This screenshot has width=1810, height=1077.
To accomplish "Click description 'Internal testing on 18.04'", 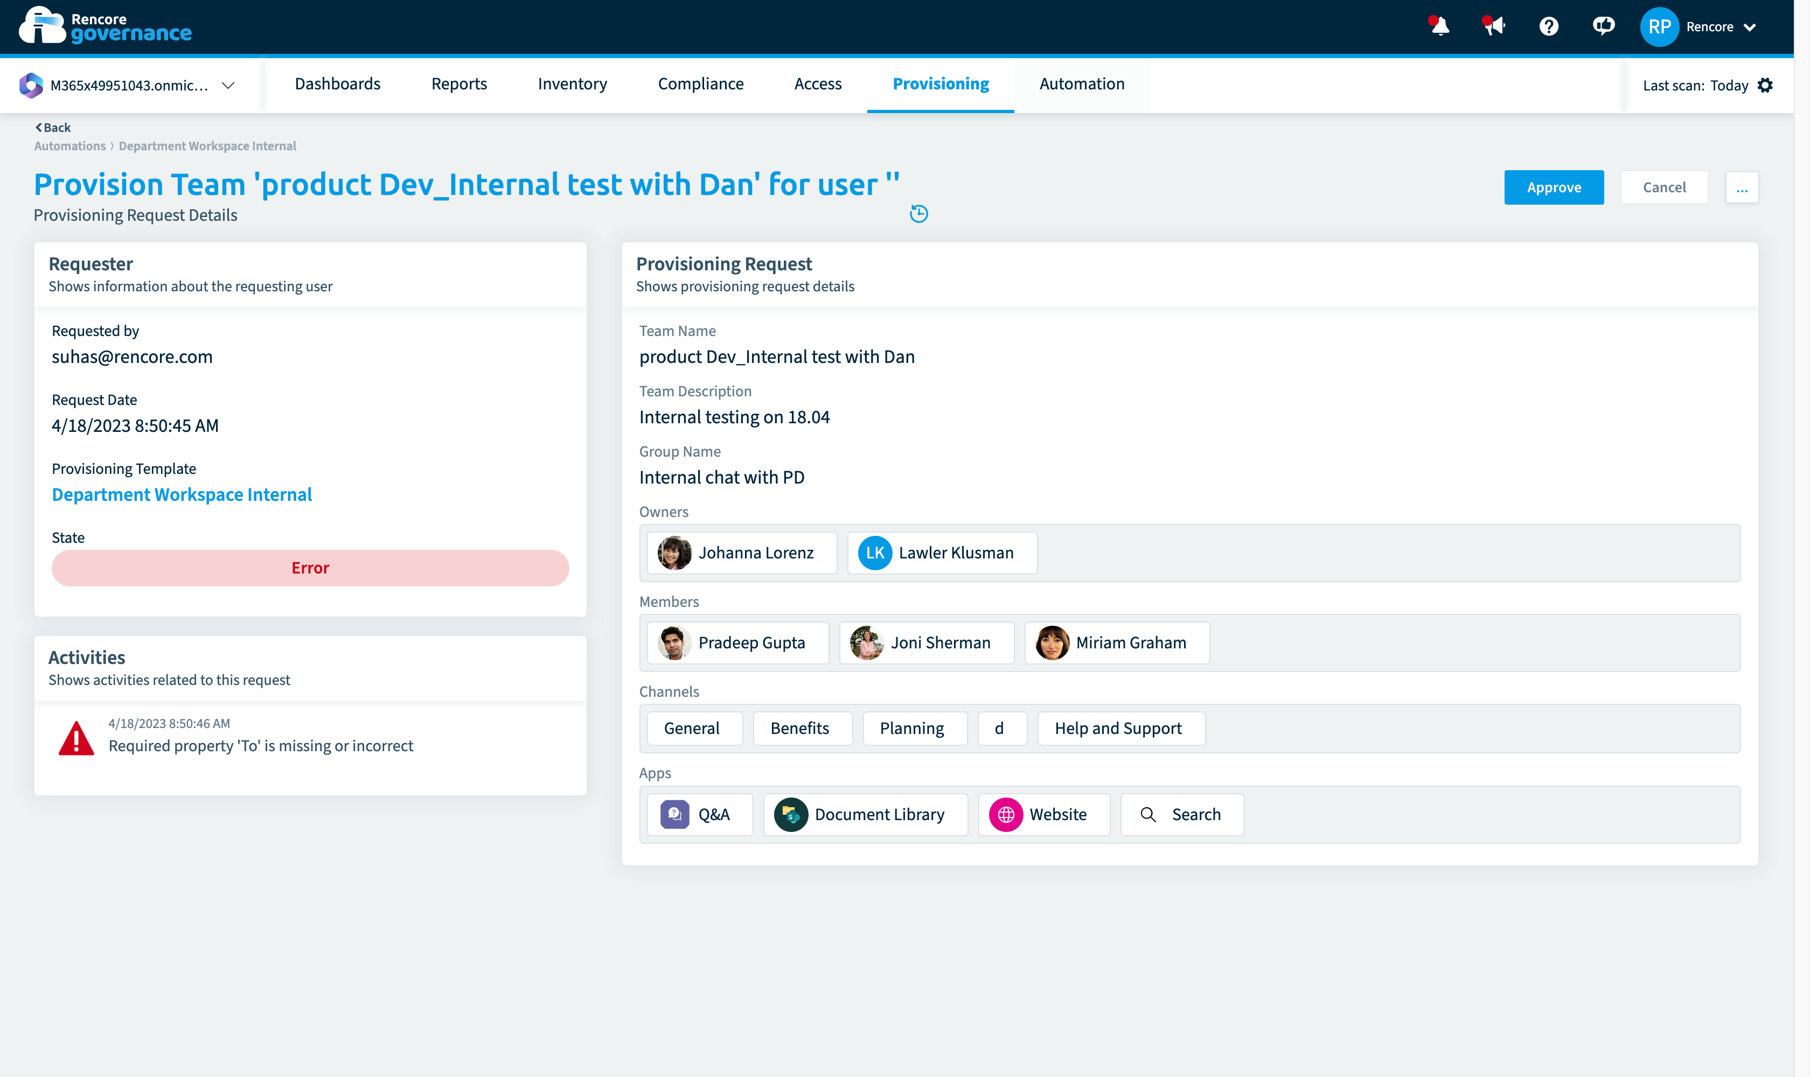I will 734,417.
